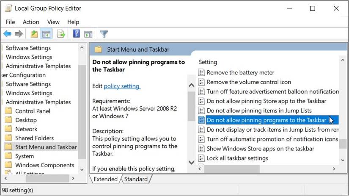Select "Remove the battery meter" policy
This screenshot has height=196, width=349.
coord(240,72)
